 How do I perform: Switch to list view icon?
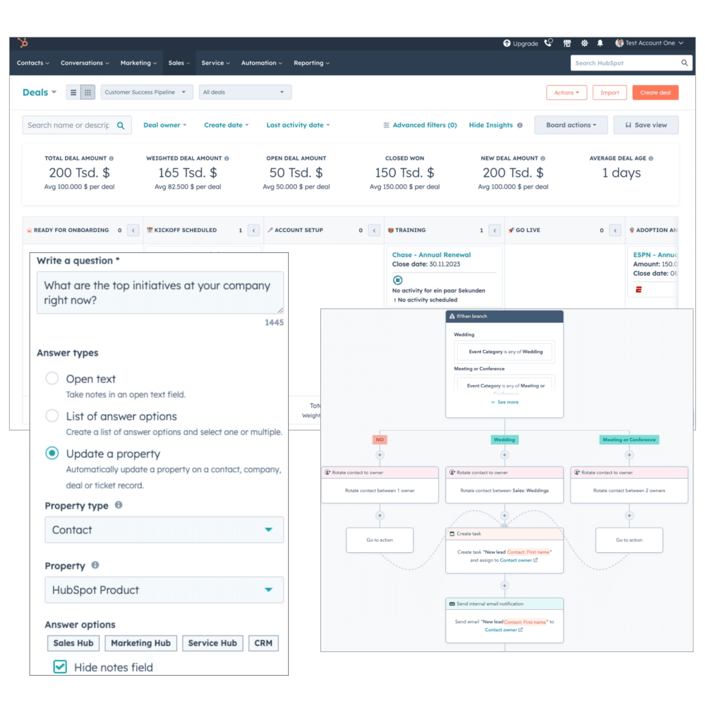coord(73,92)
